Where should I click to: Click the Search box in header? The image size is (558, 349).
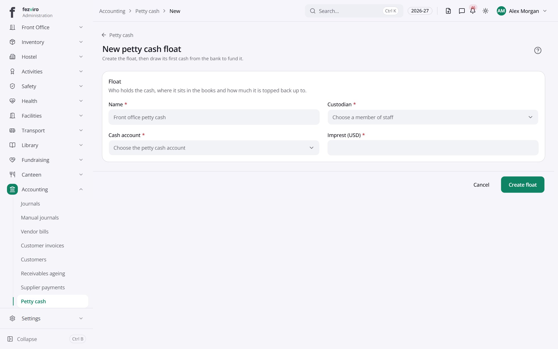coord(354,11)
